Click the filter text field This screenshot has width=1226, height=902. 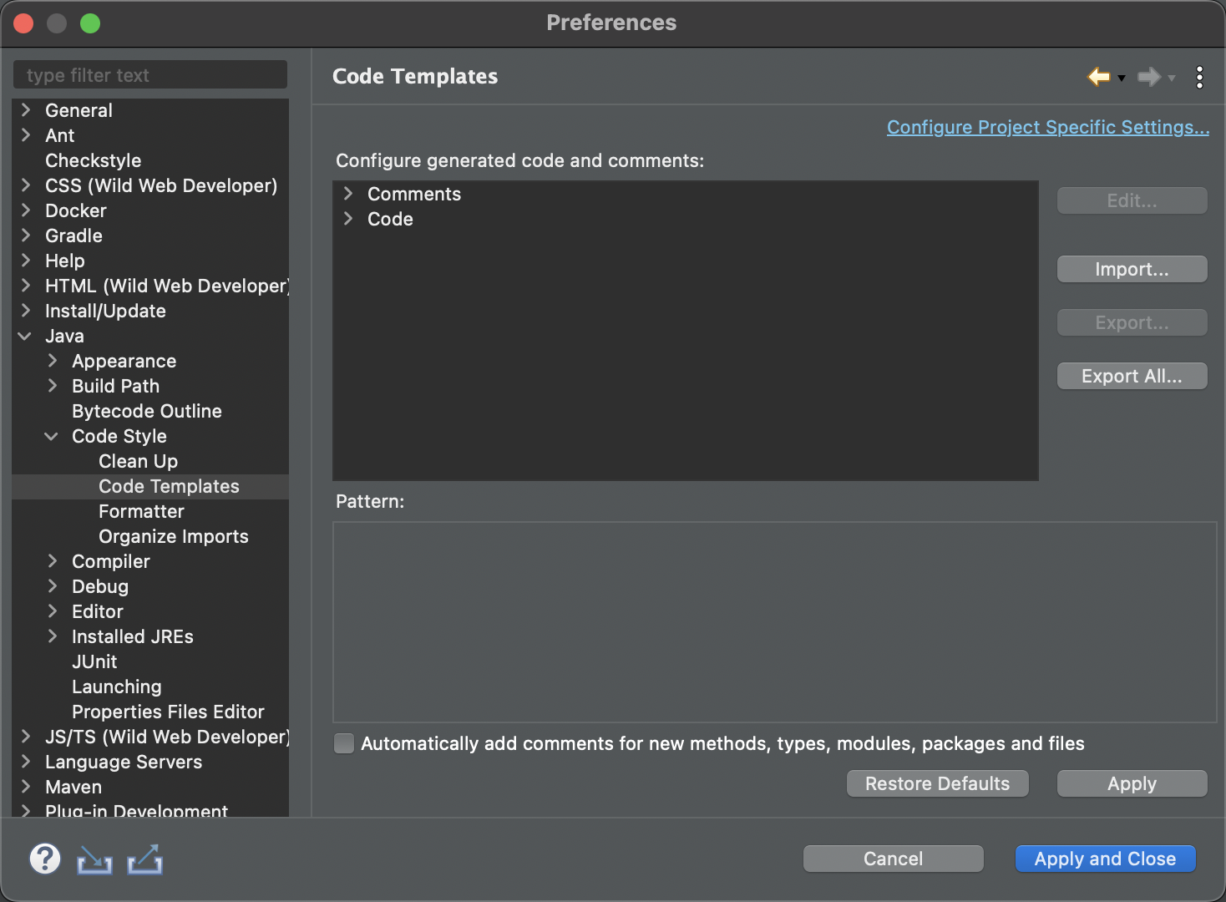point(150,74)
